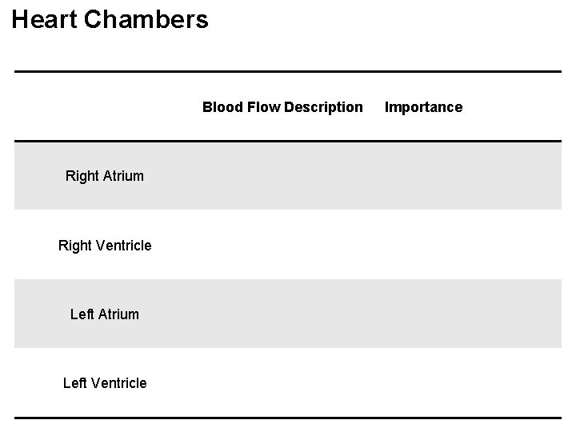The width and height of the screenshot is (576, 432).
Task: Click the empty Blood Flow cell for Right Atrium
Action: (282, 176)
